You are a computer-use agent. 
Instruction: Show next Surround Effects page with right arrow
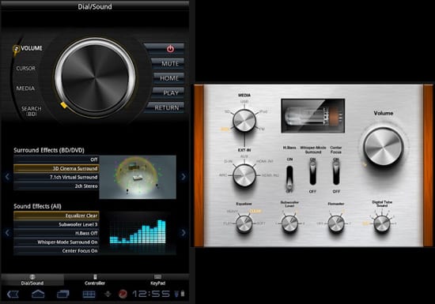[183, 176]
